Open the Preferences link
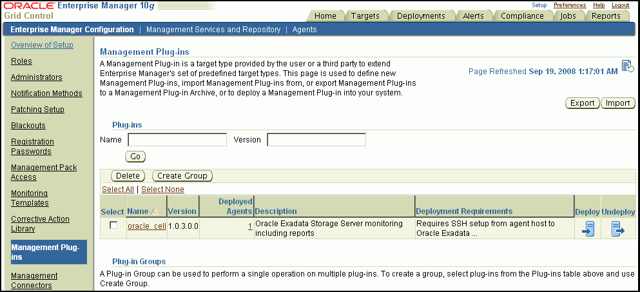 click(x=570, y=5)
